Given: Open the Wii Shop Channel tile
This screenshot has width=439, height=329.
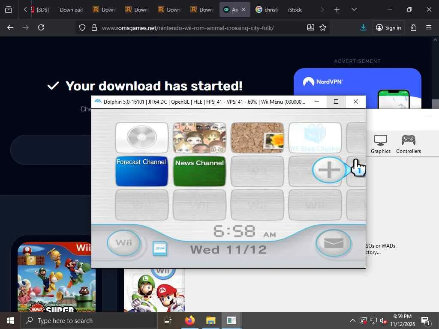Looking at the screenshot, I should 315,138.
